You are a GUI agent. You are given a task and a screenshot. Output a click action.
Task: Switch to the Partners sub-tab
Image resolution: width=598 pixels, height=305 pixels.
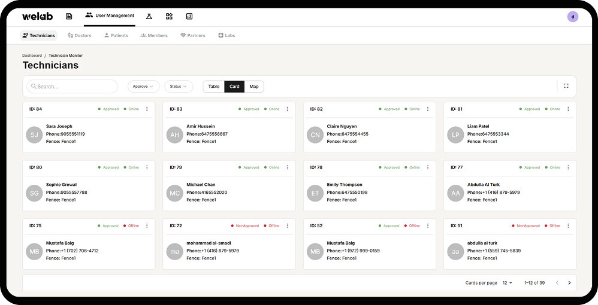click(193, 35)
